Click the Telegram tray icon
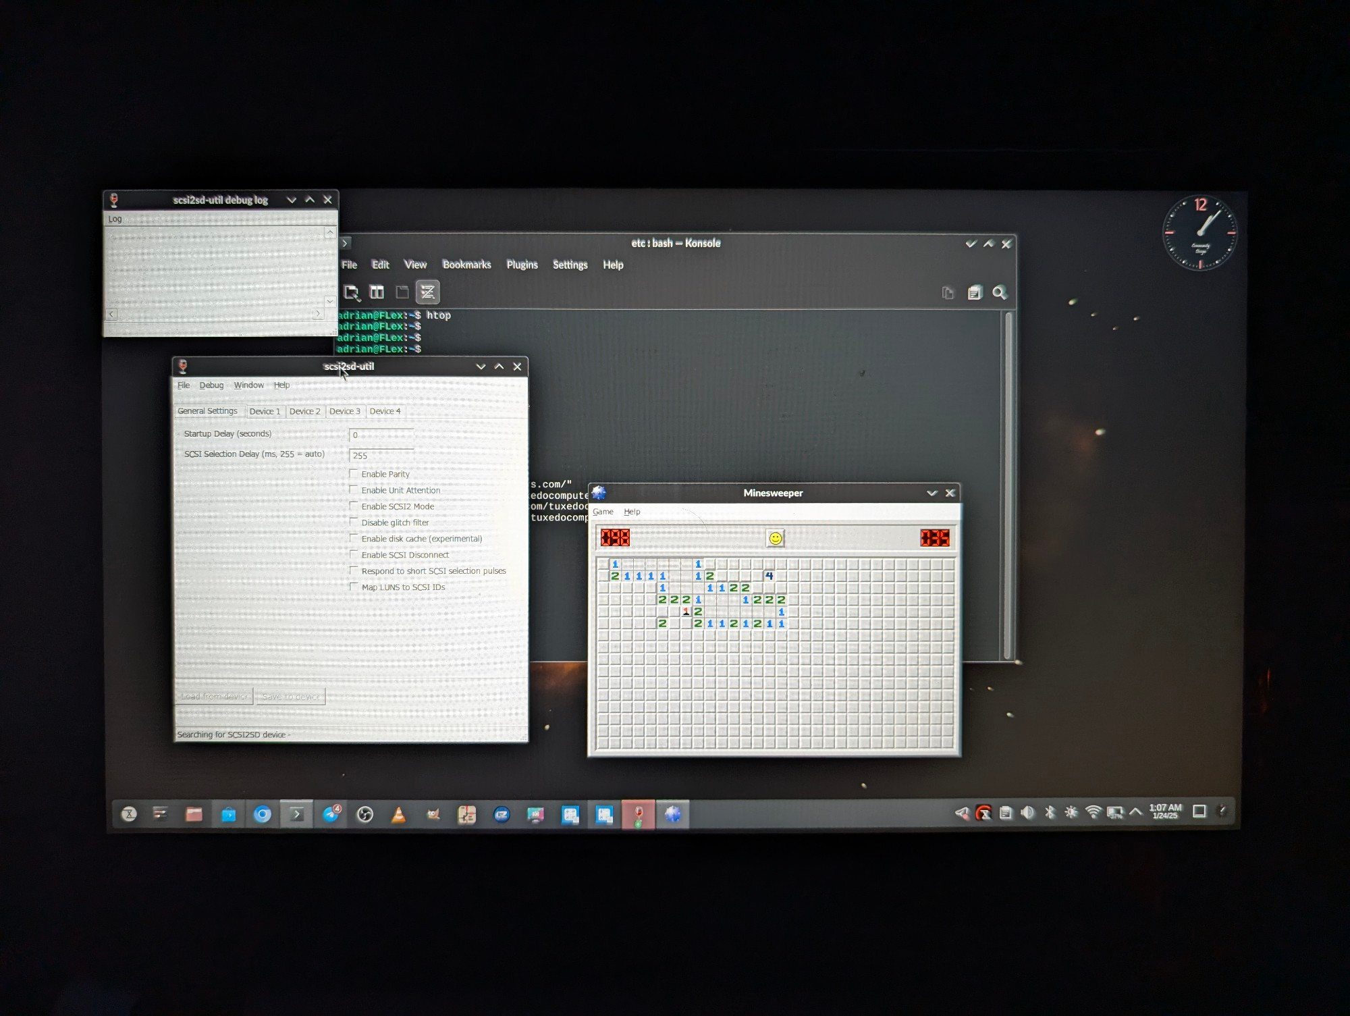 (x=962, y=813)
